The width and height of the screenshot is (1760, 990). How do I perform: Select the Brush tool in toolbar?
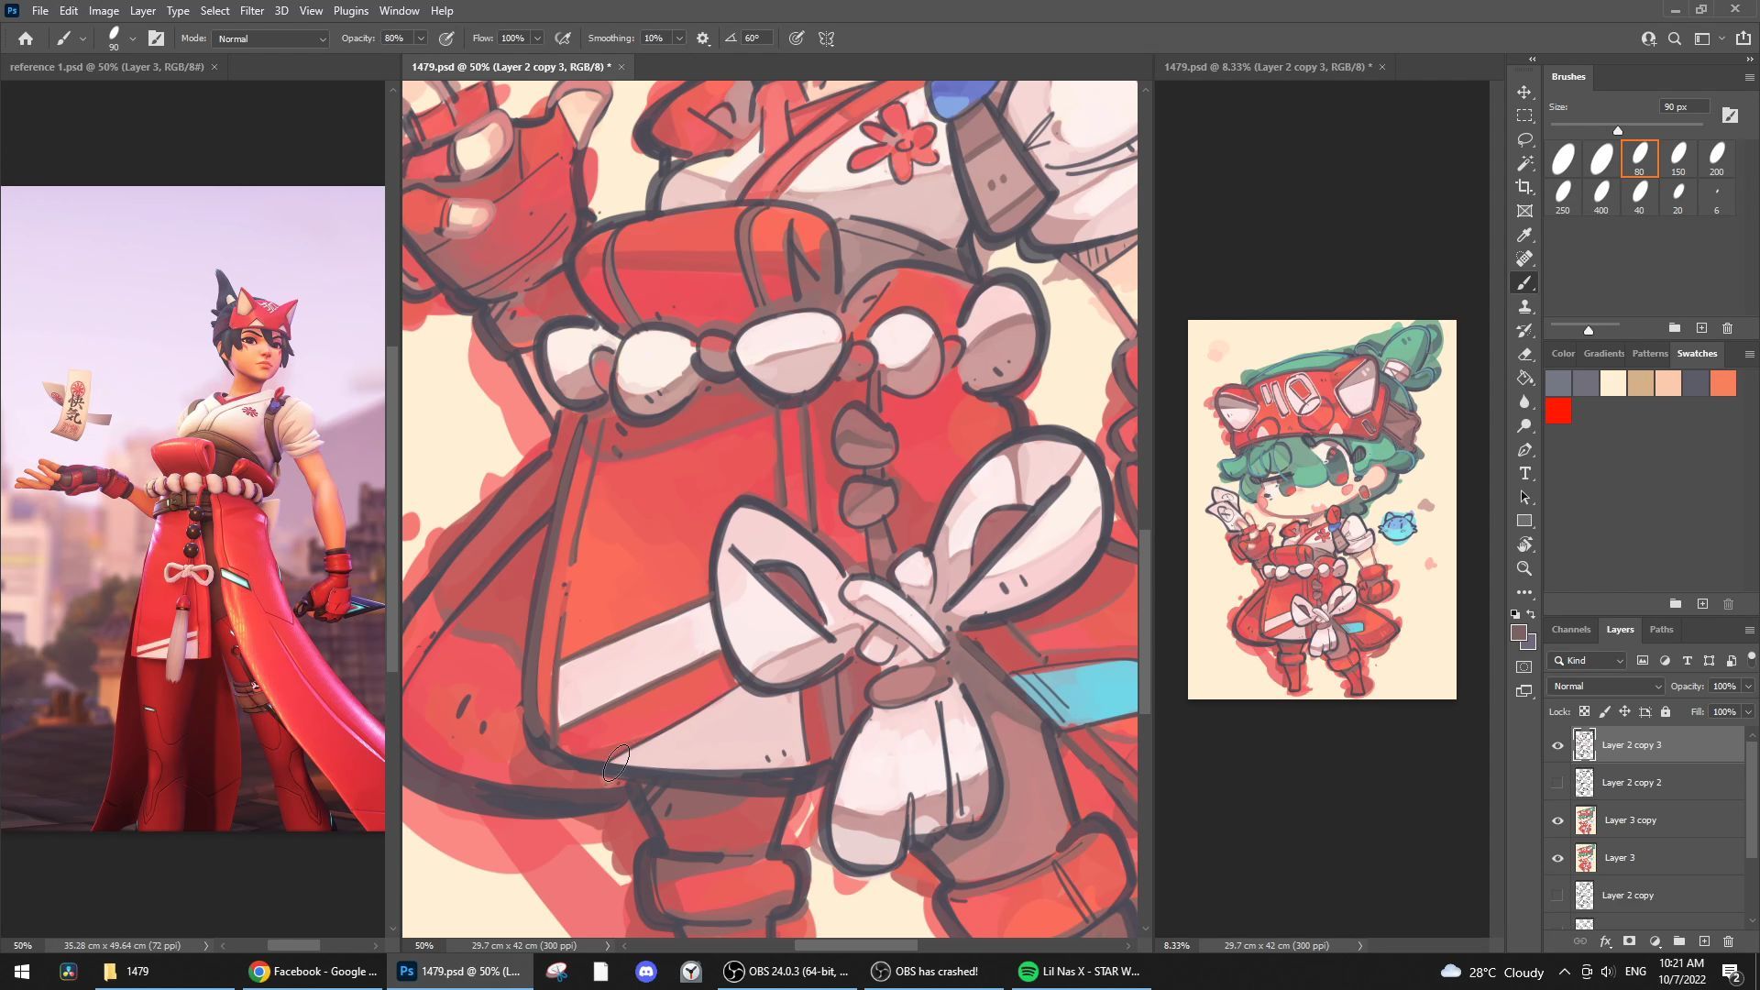(x=1524, y=283)
